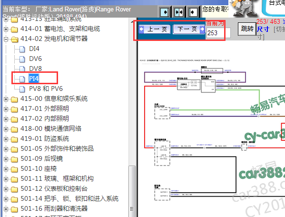Click the 跳转 jump button

247,29
